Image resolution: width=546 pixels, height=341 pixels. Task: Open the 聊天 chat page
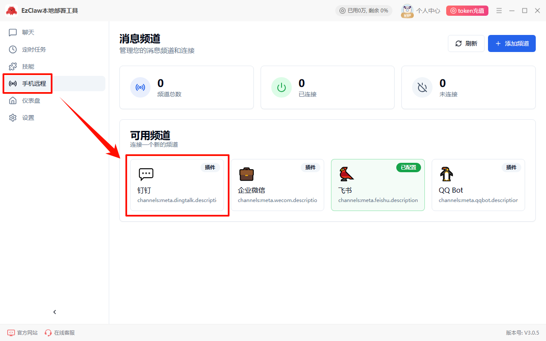pos(28,32)
